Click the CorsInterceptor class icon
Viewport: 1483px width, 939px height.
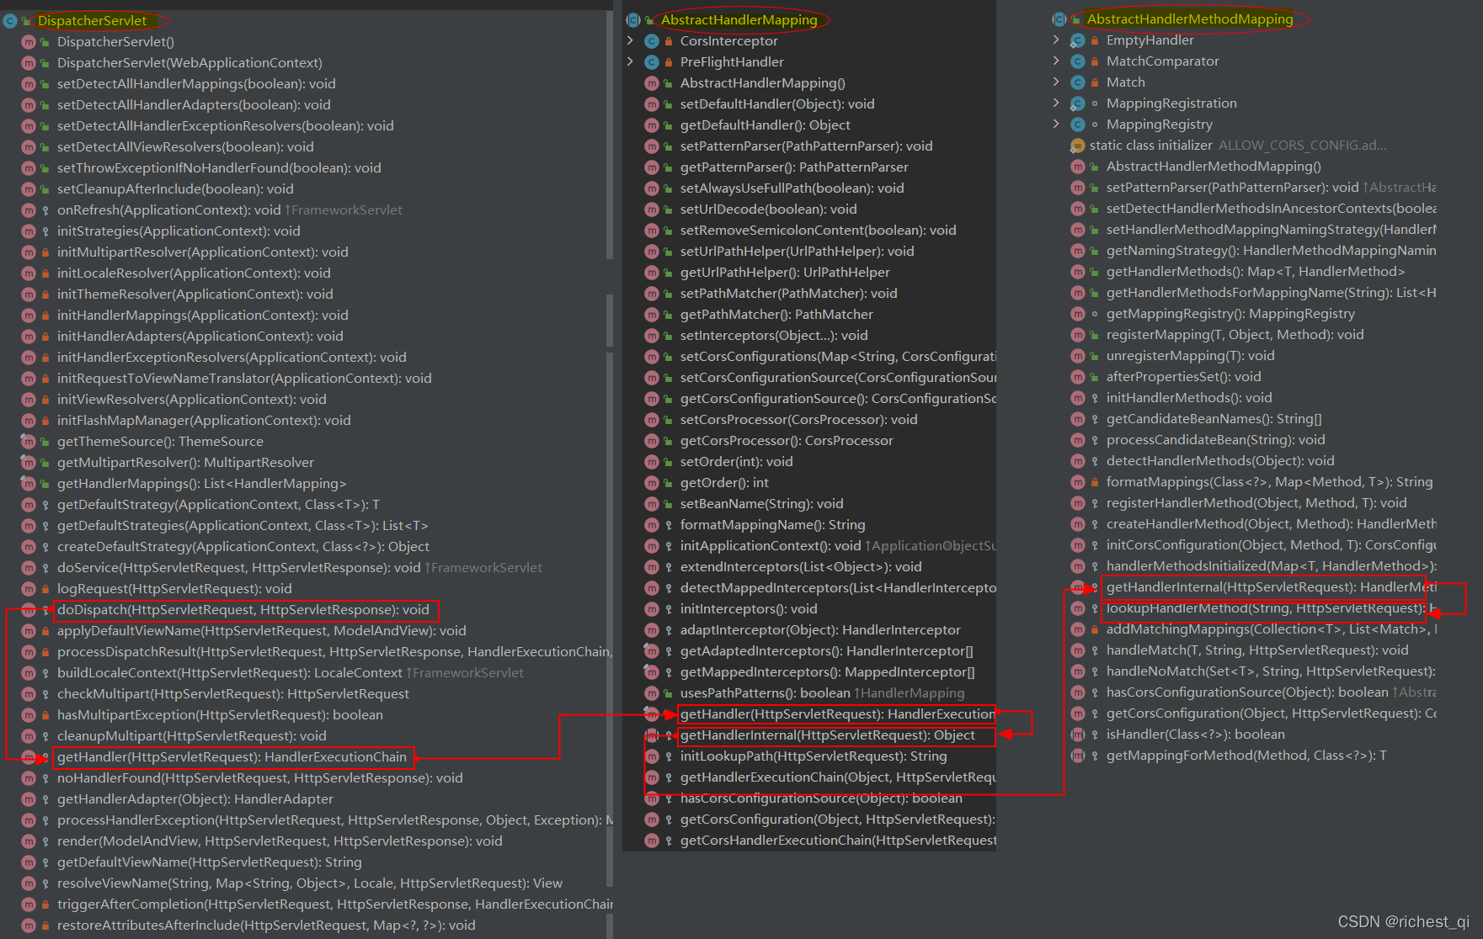pos(651,41)
